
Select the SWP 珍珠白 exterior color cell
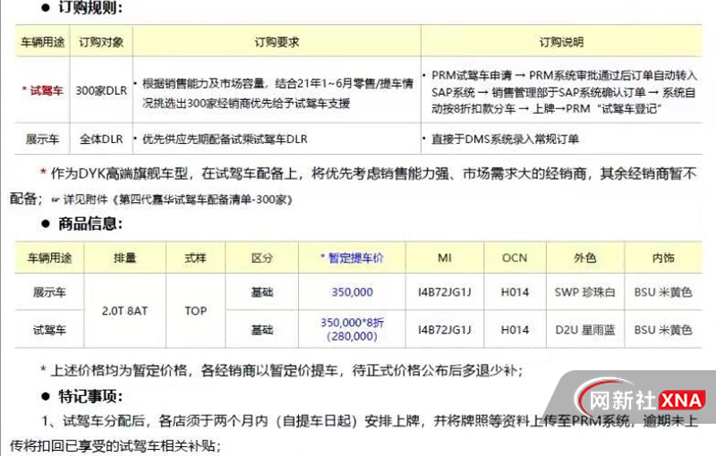585,291
